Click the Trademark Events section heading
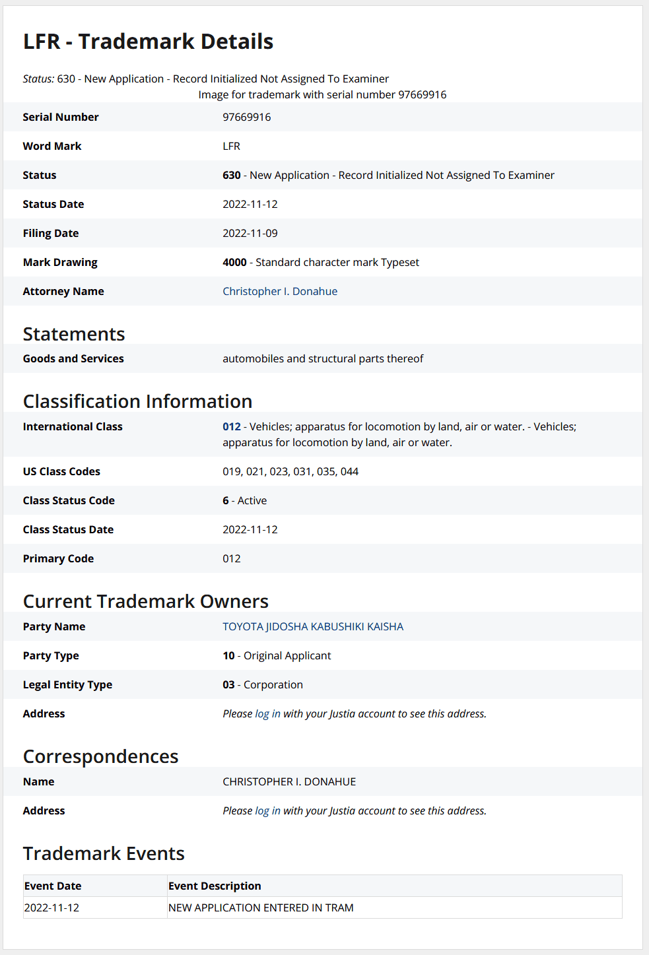Screen dimensions: 649x955 [x=104, y=853]
